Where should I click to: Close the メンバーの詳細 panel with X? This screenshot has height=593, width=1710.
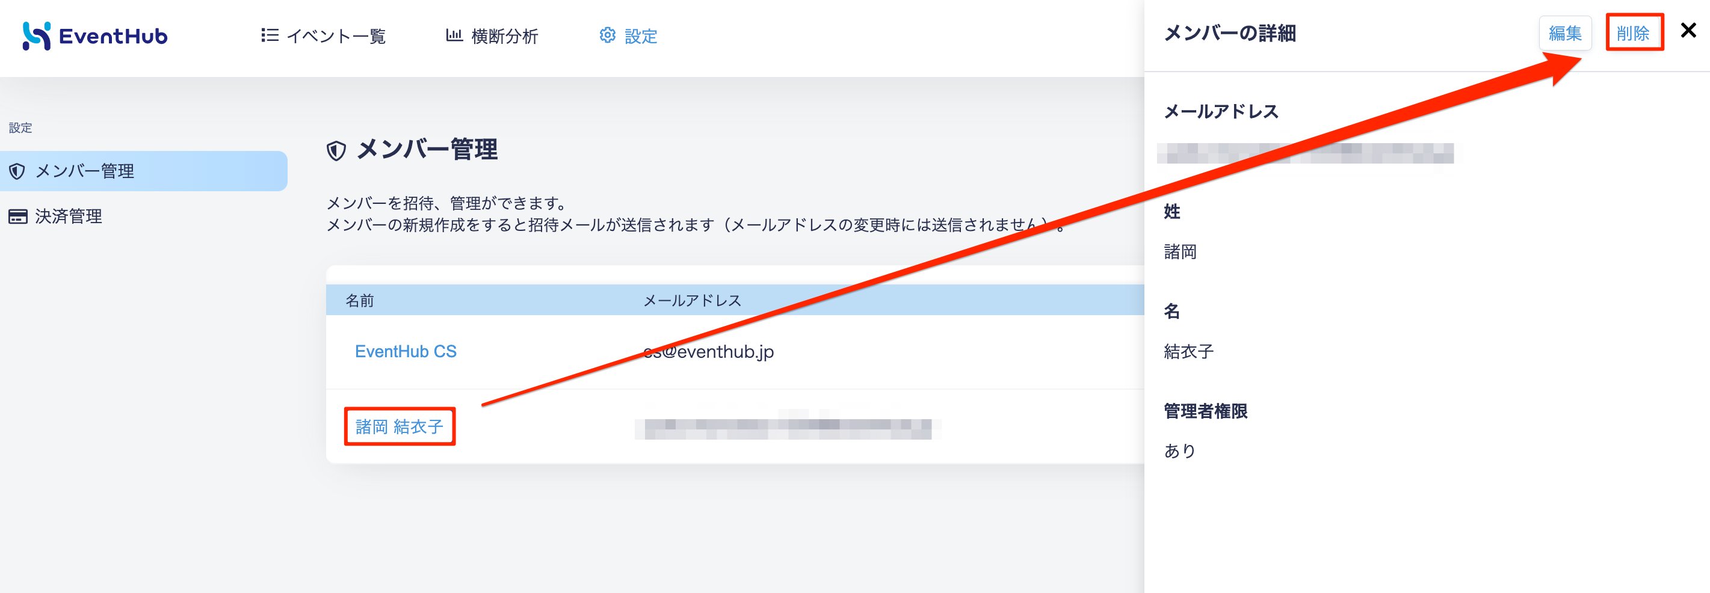pos(1688,31)
